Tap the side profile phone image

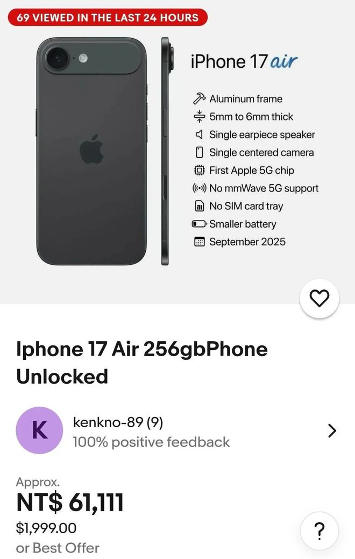tap(167, 151)
